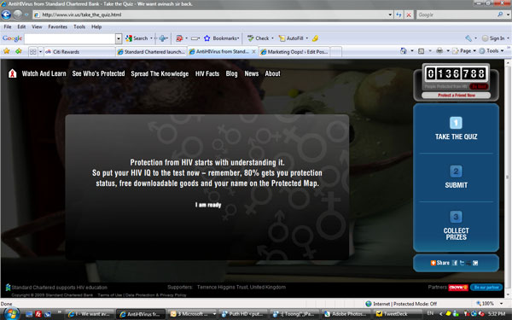The height and width of the screenshot is (320, 512).
Task: Click the highlighter icon after AutoFill
Action: 315,38
